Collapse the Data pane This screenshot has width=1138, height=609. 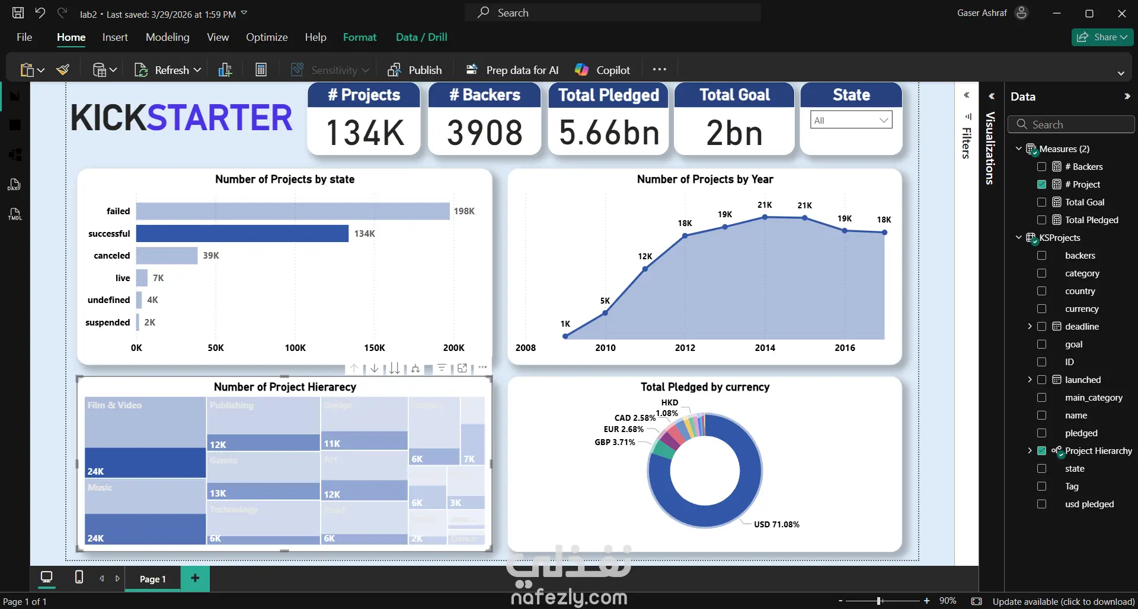pos(1127,96)
